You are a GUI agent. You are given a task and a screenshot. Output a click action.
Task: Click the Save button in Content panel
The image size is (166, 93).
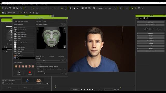pos(25,88)
